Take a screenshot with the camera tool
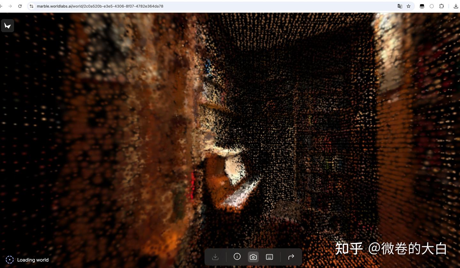 pos(253,257)
